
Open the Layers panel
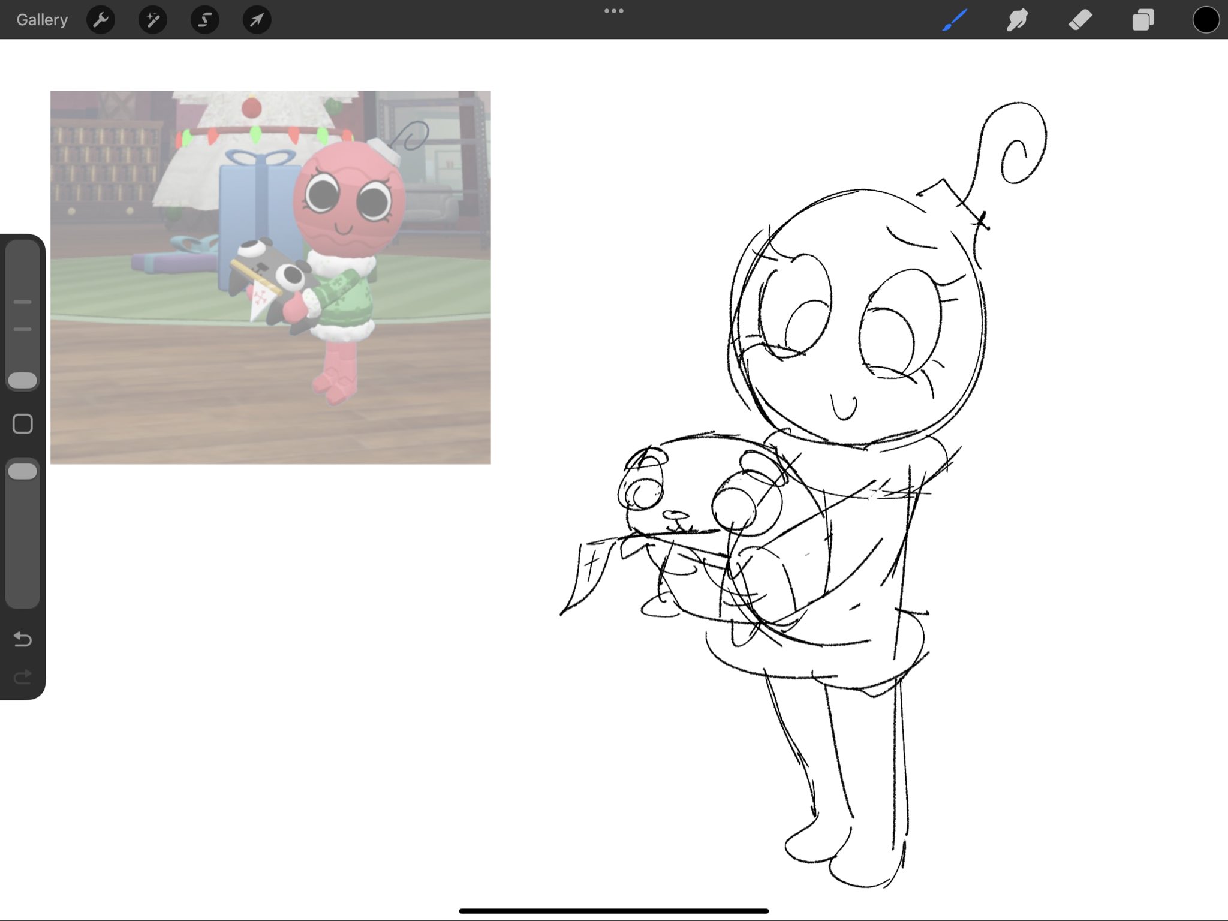pyautogui.click(x=1143, y=20)
